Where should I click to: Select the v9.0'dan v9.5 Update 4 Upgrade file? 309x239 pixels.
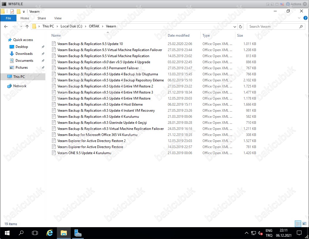[104, 62]
